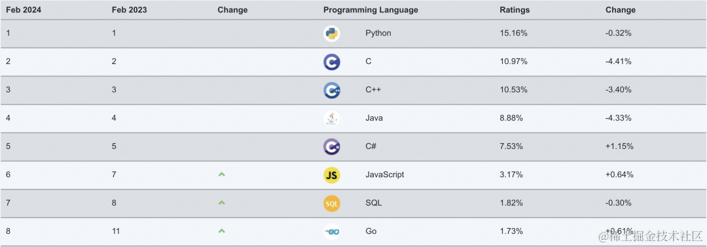Click the 7.53% rating value
This screenshot has height=247, width=707.
511,146
